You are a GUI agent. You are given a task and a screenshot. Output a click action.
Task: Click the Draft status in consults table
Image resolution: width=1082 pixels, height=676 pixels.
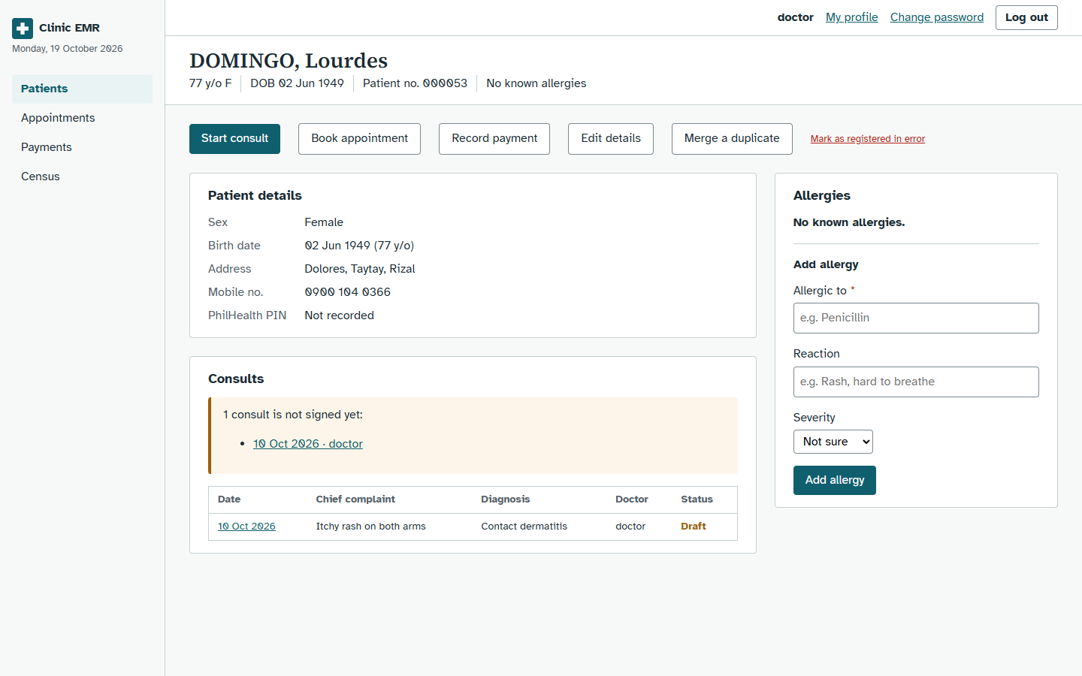[x=694, y=527]
